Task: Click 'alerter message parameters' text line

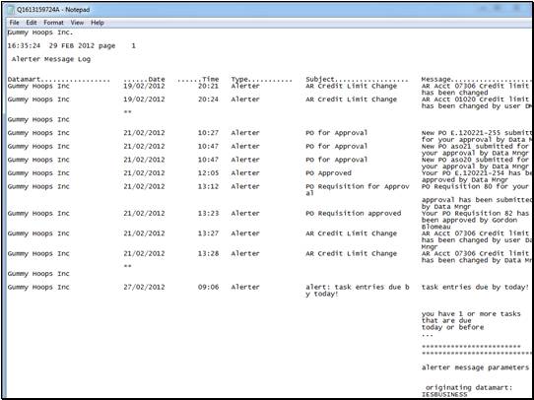Action: coord(475,367)
